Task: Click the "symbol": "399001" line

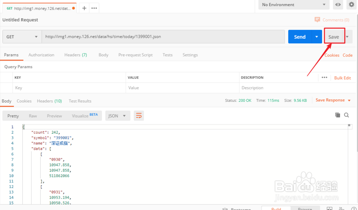Action: 53,138
